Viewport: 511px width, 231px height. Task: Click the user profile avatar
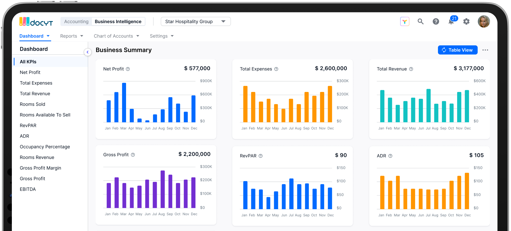pyautogui.click(x=484, y=21)
